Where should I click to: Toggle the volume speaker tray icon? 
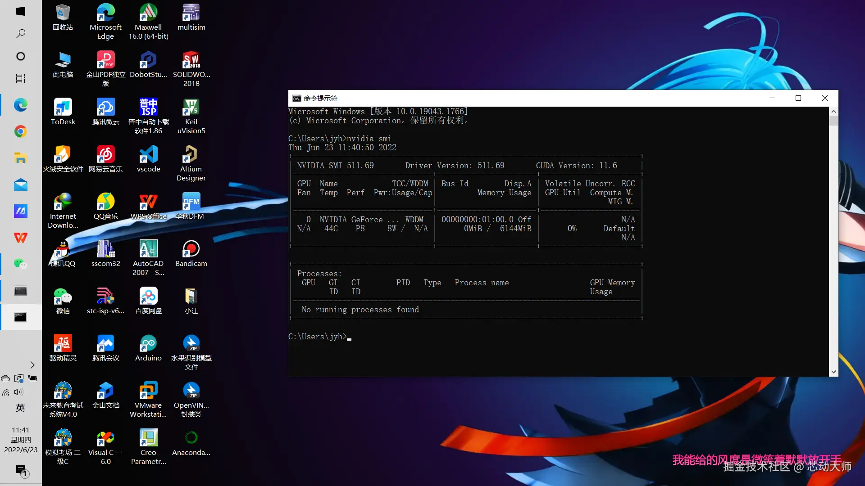coord(18,392)
